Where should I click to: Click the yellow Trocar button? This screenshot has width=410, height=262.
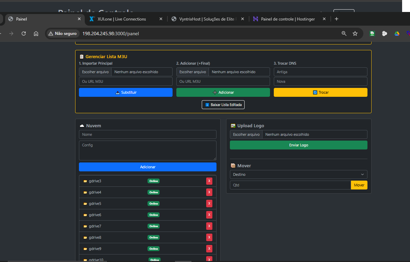(x=320, y=92)
